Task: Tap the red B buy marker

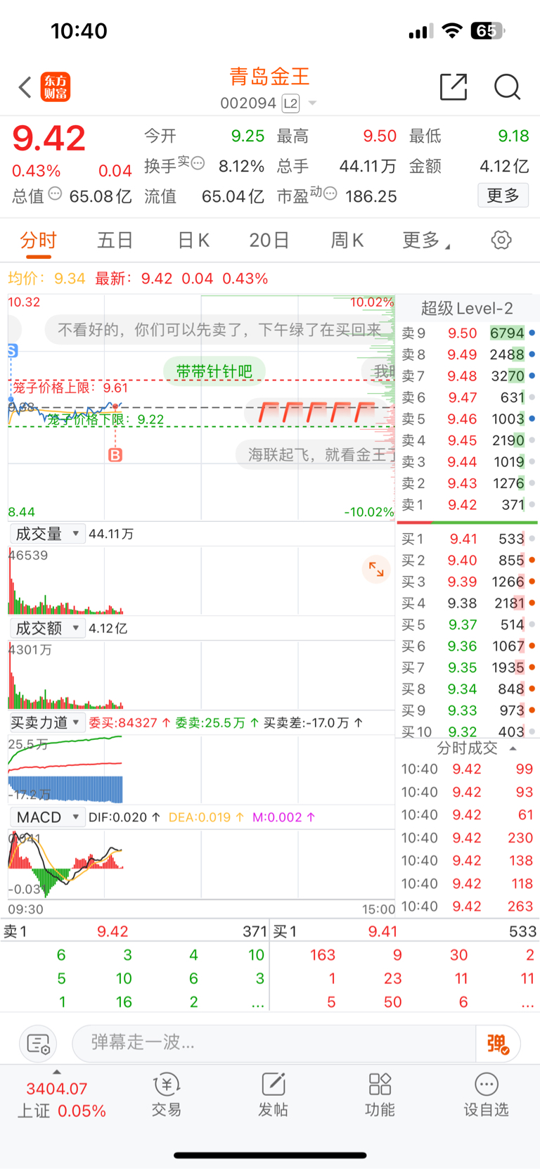Action: tap(115, 455)
